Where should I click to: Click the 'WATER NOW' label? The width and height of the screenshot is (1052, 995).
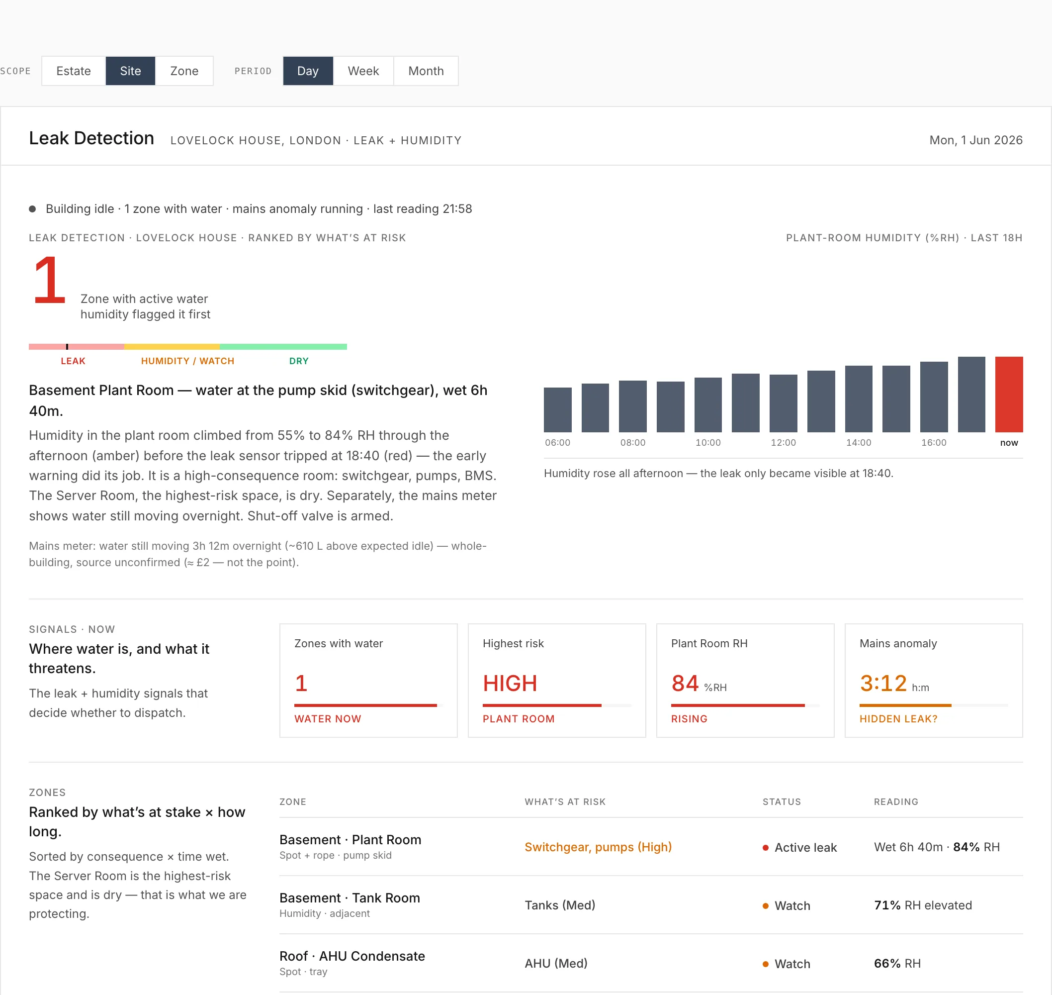tap(328, 719)
